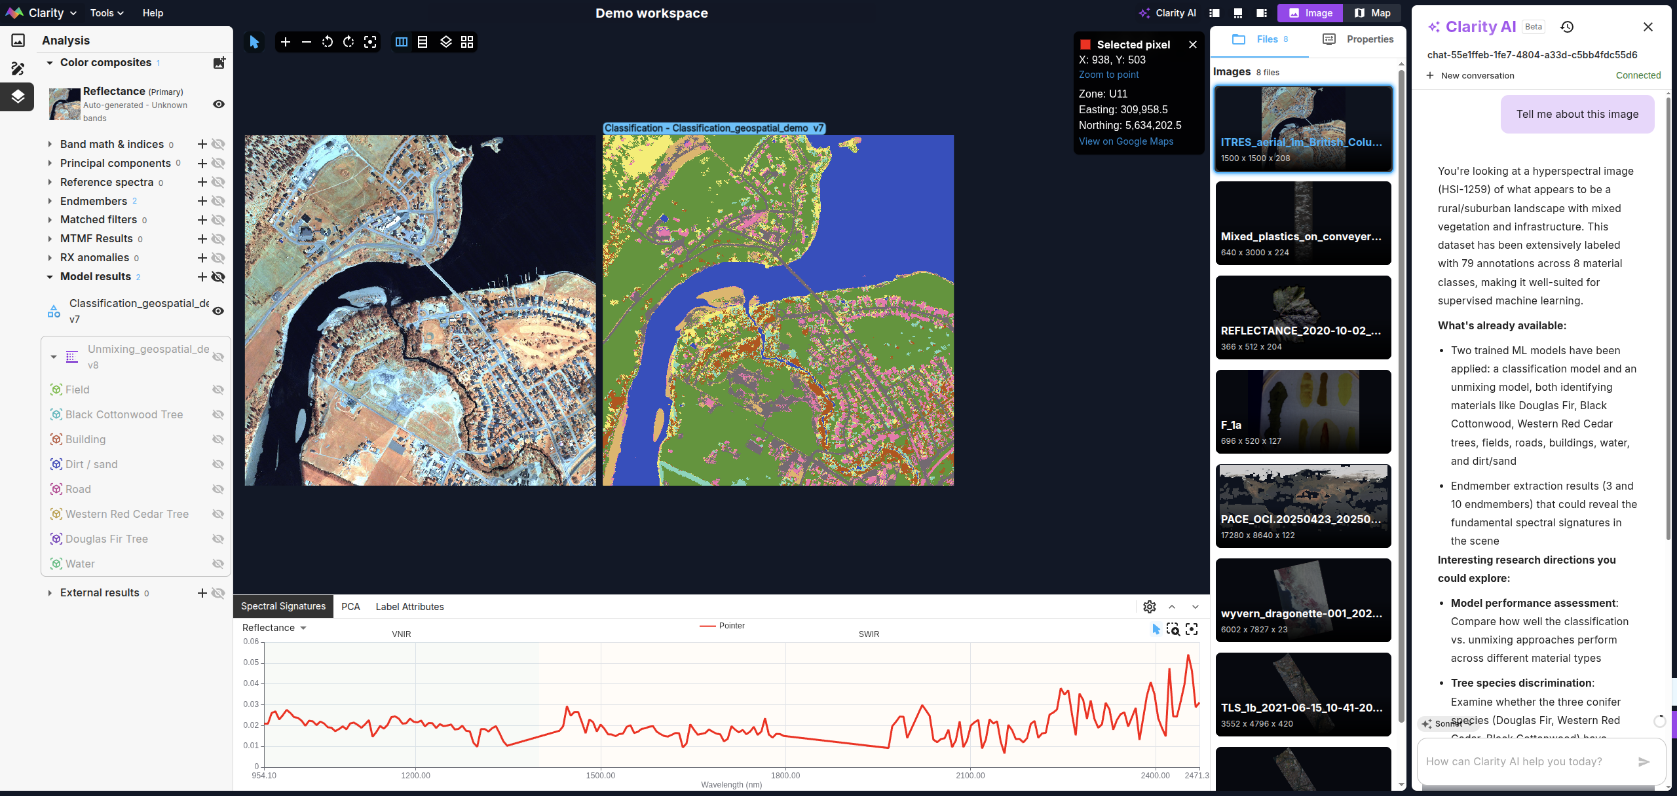The image size is (1677, 796).
Task: Expand the Endmembers section
Action: tap(50, 201)
